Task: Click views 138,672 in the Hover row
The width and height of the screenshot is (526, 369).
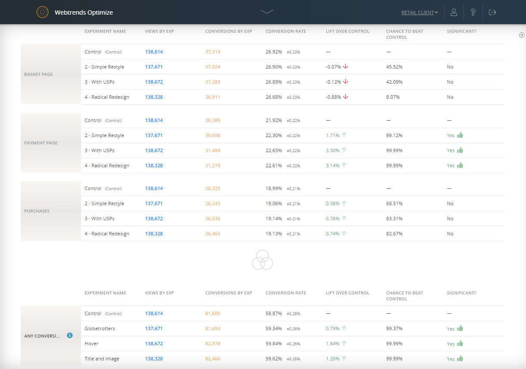Action: [x=154, y=344]
